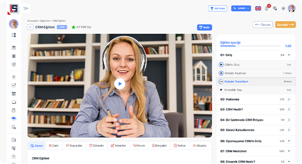Open the CRM'e Giriş lesson
The width and height of the screenshot is (302, 164).
click(256, 65)
